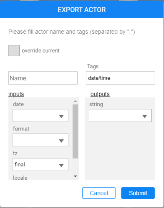Viewport: 164px width, 208px height.
Task: Click the string label under outputs
Action: [x=96, y=104]
